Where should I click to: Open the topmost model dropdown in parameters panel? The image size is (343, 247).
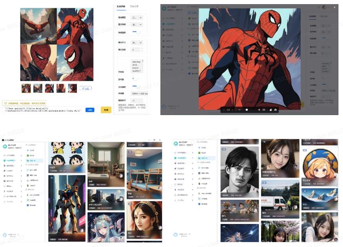(137, 18)
